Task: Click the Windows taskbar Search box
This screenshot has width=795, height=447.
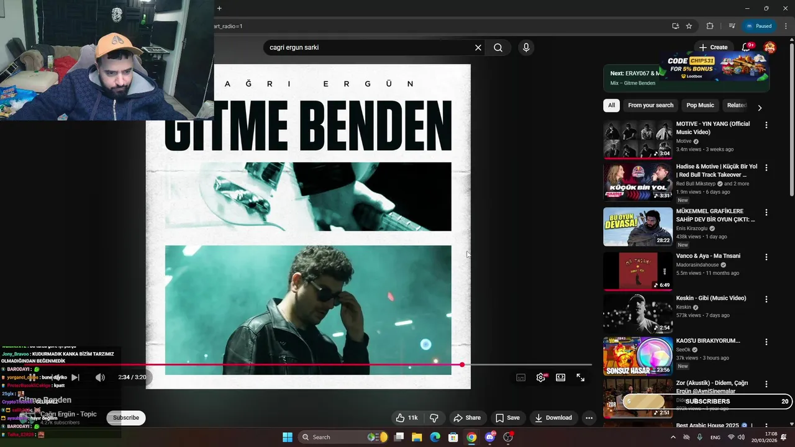Action: point(343,437)
